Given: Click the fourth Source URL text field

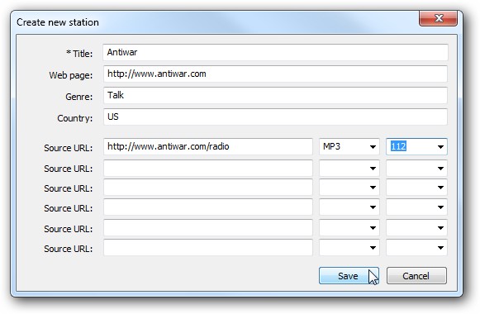Looking at the screenshot, I should [208, 207].
